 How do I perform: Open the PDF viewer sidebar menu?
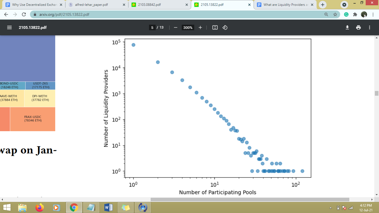pyautogui.click(x=9, y=27)
